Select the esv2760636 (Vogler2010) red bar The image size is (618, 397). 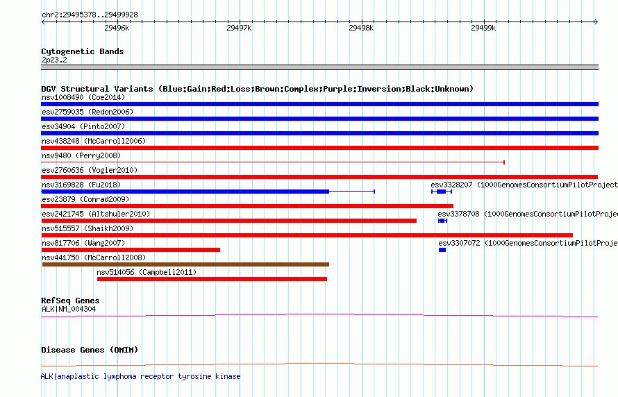point(319,177)
